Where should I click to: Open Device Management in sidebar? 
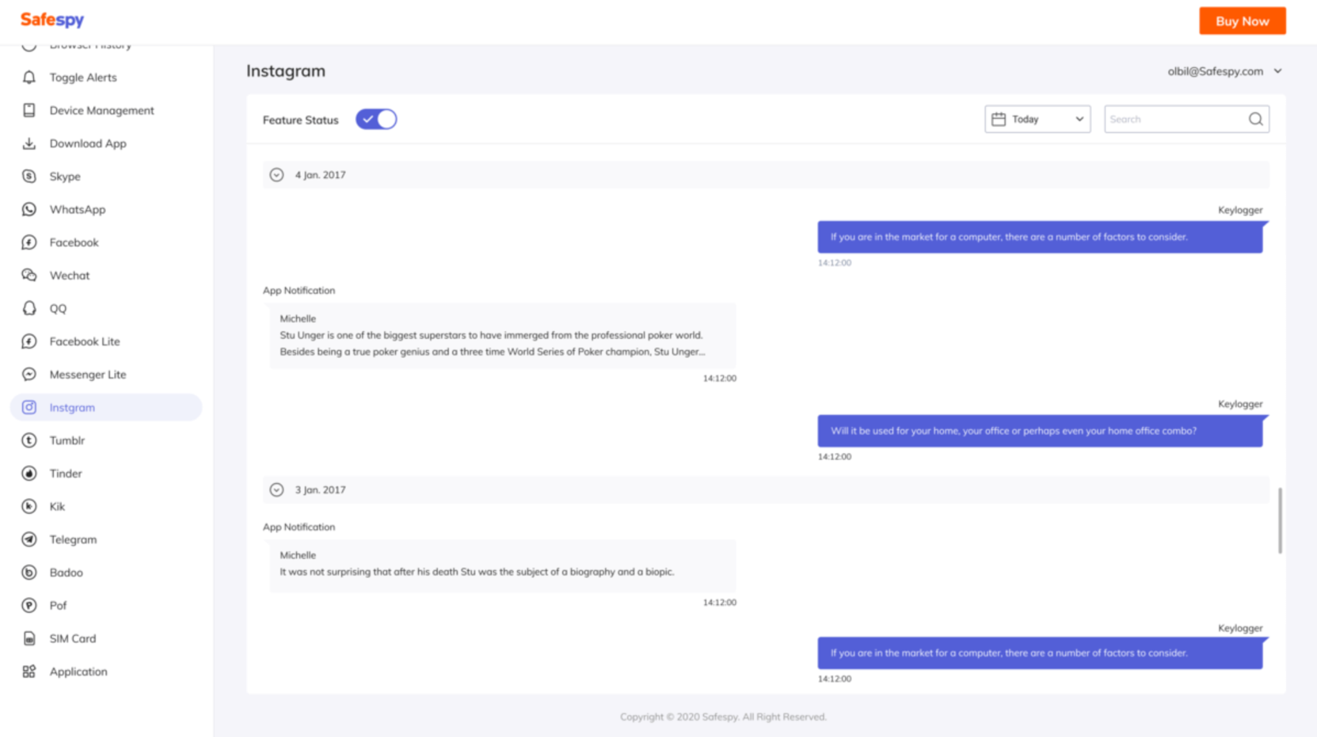[102, 111]
